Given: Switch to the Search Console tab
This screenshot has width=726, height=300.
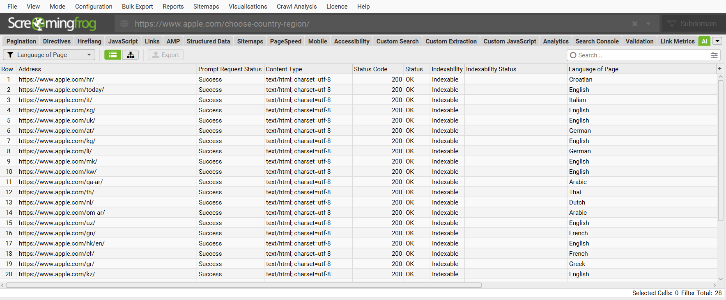Looking at the screenshot, I should click(597, 41).
